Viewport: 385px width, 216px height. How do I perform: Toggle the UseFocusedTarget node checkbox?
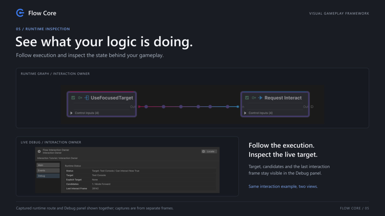click(73, 98)
